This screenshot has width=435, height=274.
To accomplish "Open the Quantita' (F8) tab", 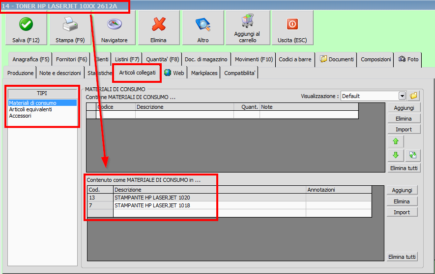I will 162,59.
